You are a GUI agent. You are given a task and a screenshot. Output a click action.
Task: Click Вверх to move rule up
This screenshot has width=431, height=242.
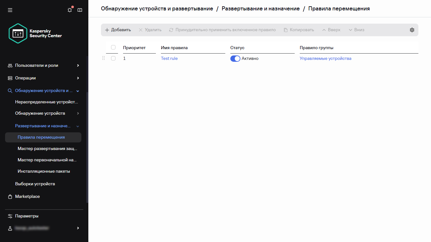(x=331, y=30)
